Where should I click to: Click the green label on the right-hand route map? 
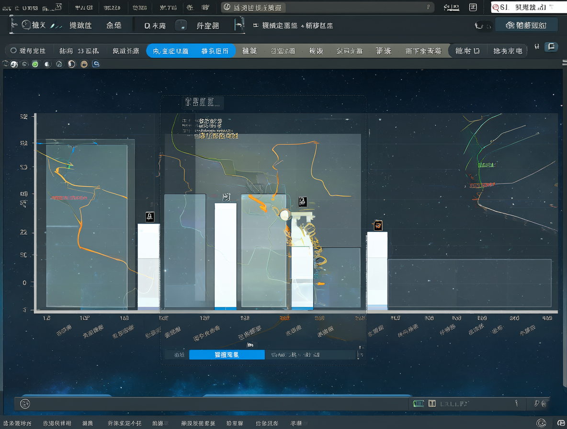pyautogui.click(x=487, y=165)
